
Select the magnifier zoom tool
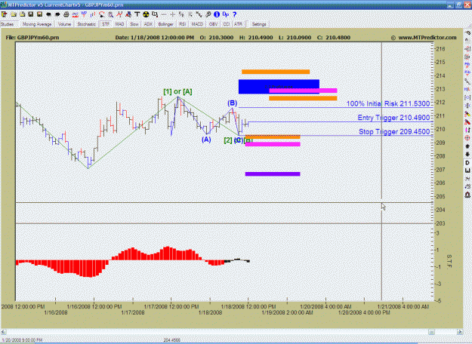(110, 14)
